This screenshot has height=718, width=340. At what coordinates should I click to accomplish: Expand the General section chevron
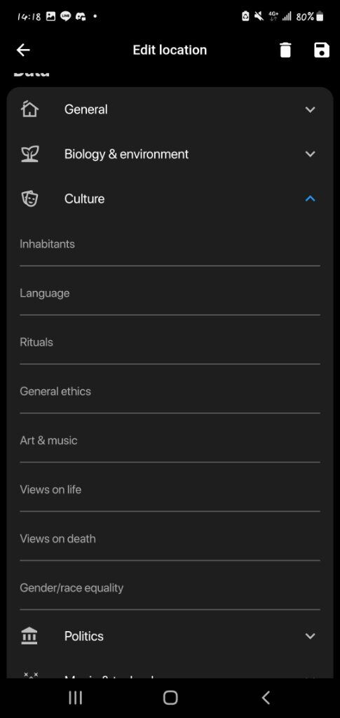[311, 109]
